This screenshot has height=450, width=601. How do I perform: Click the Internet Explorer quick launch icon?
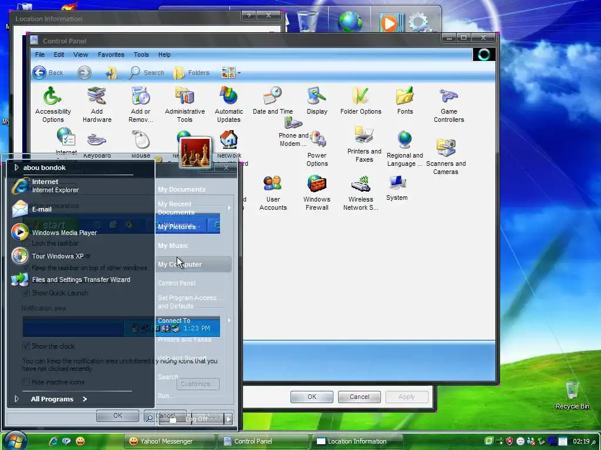[53, 441]
